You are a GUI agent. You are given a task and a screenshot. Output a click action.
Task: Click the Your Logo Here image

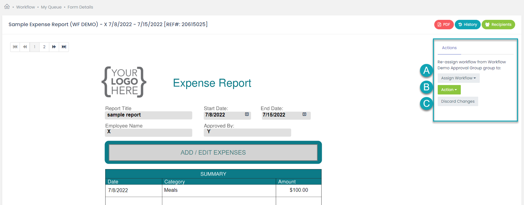tap(124, 82)
